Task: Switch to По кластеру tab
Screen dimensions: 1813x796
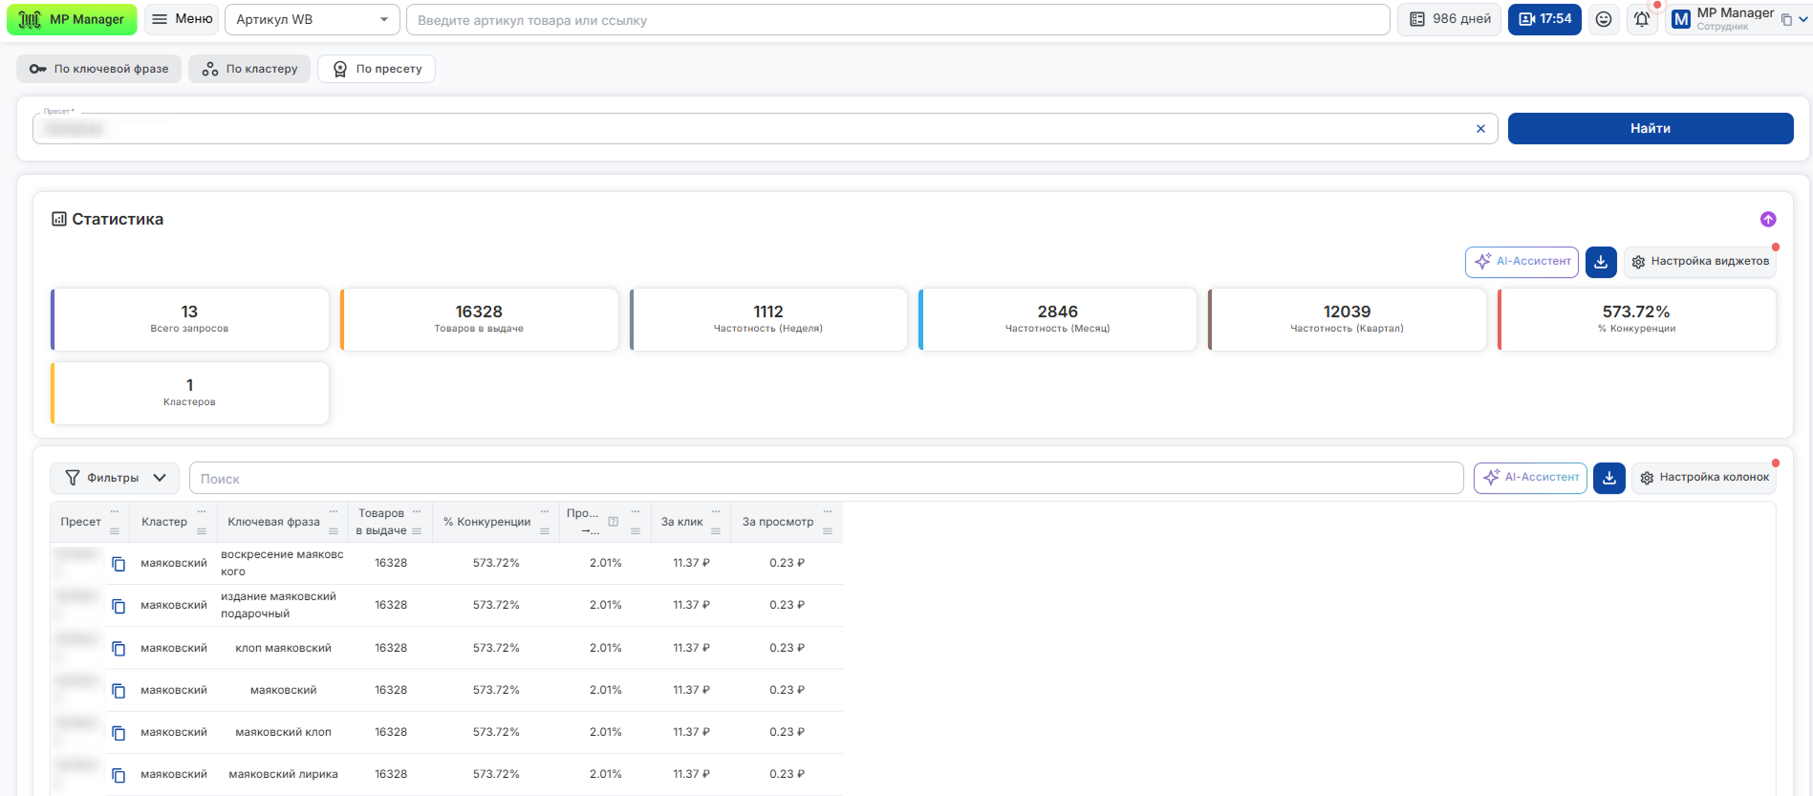Action: pos(249,69)
